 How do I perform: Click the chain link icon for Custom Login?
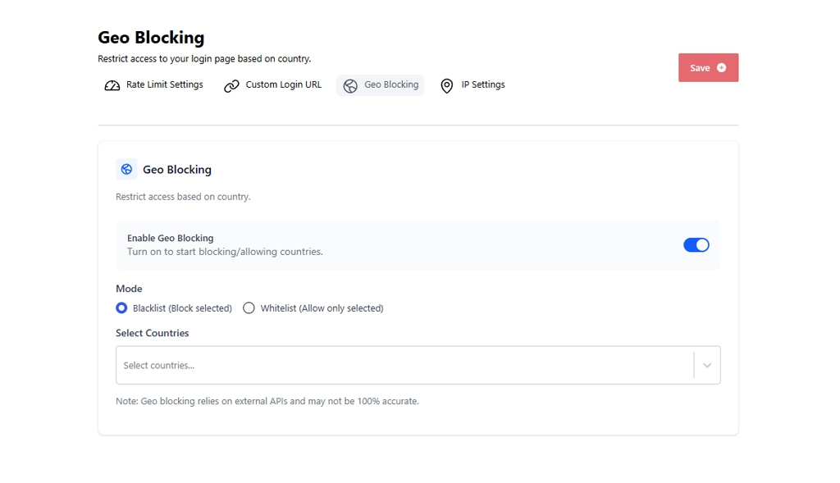click(x=231, y=85)
